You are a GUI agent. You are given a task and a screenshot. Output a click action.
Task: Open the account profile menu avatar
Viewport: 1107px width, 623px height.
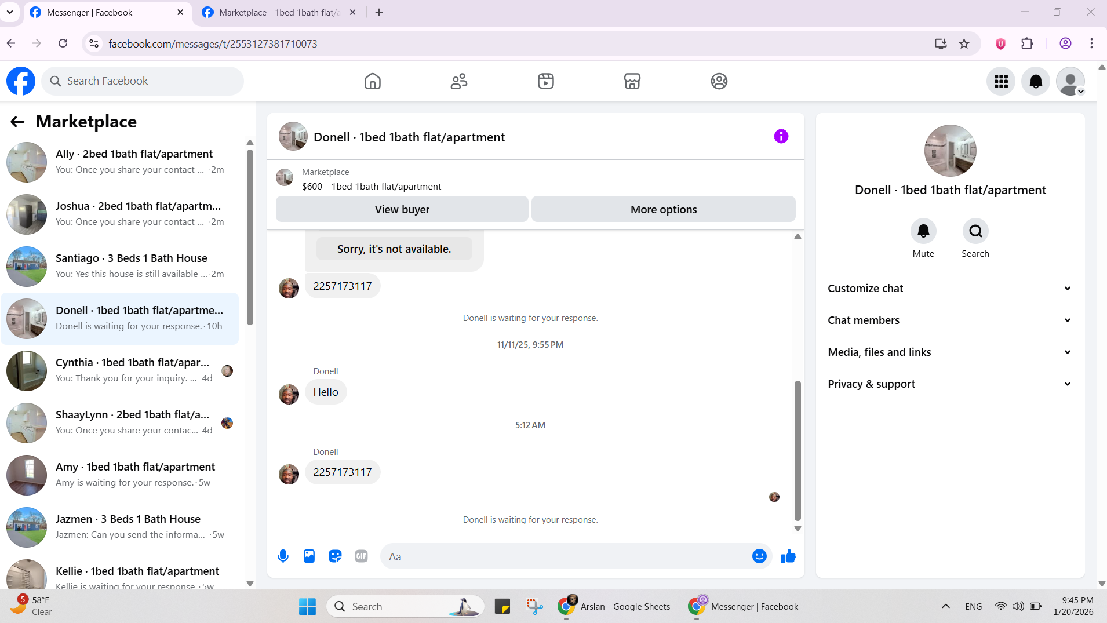click(1070, 81)
